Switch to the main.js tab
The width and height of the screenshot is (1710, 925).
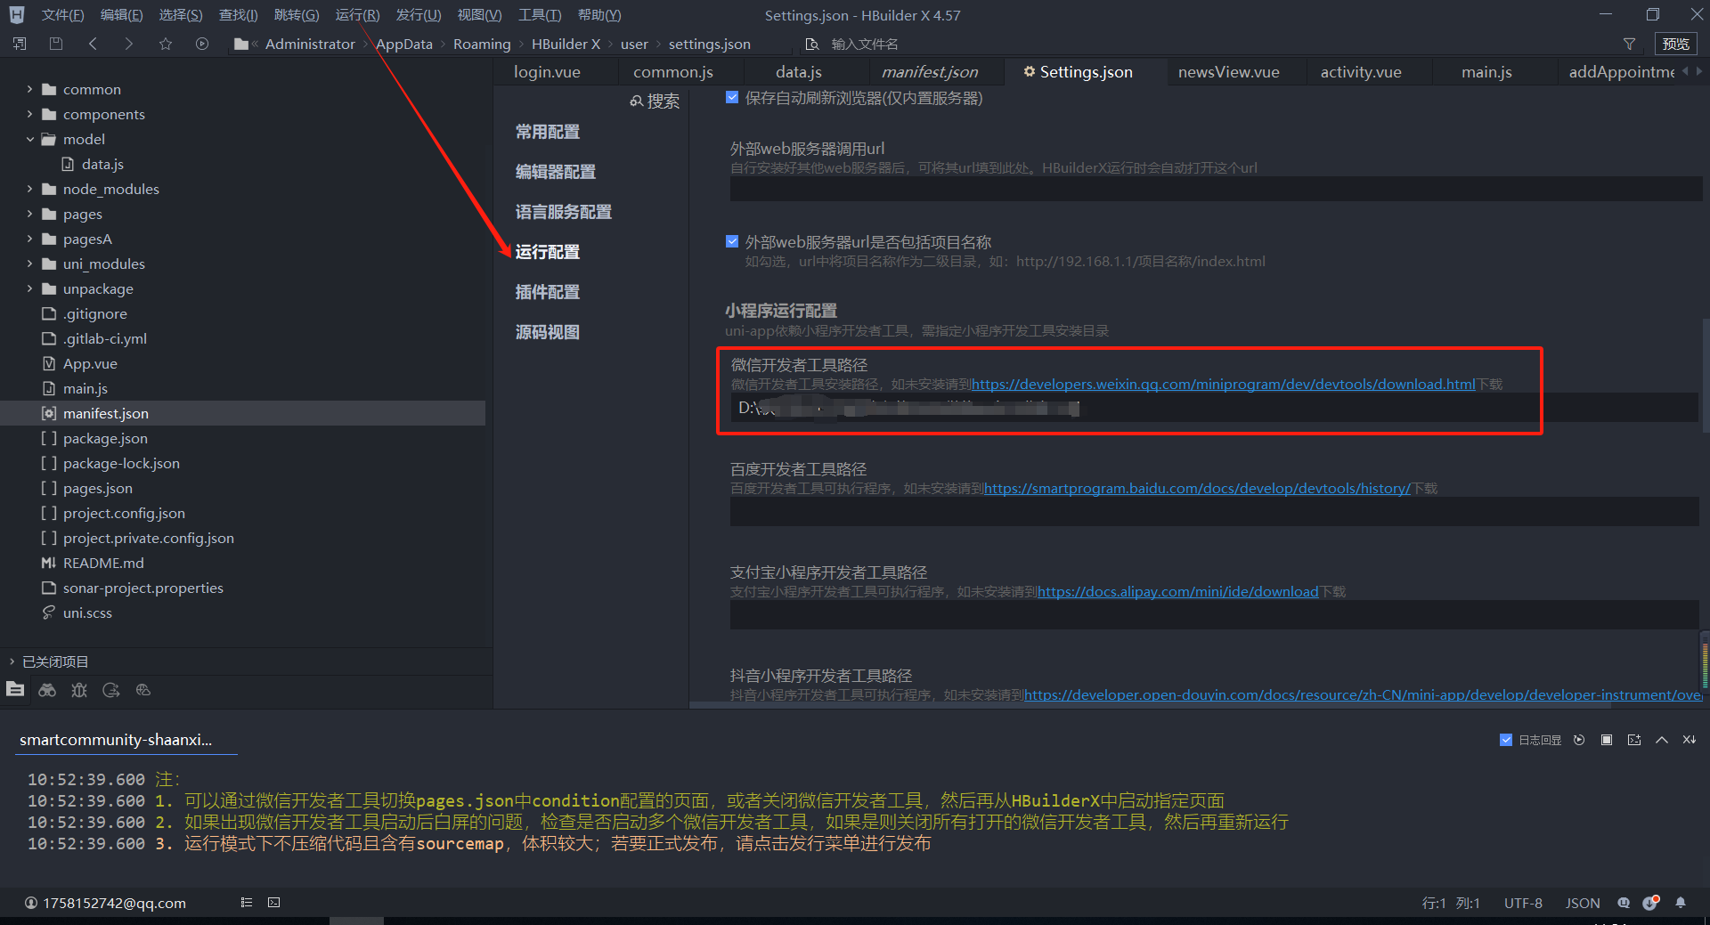(1486, 72)
